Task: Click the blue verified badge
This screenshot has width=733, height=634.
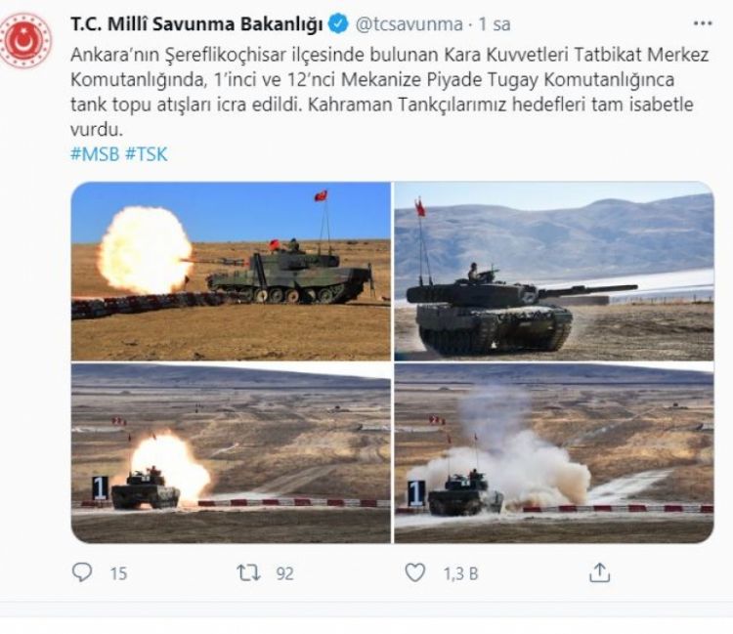Action: [x=338, y=23]
